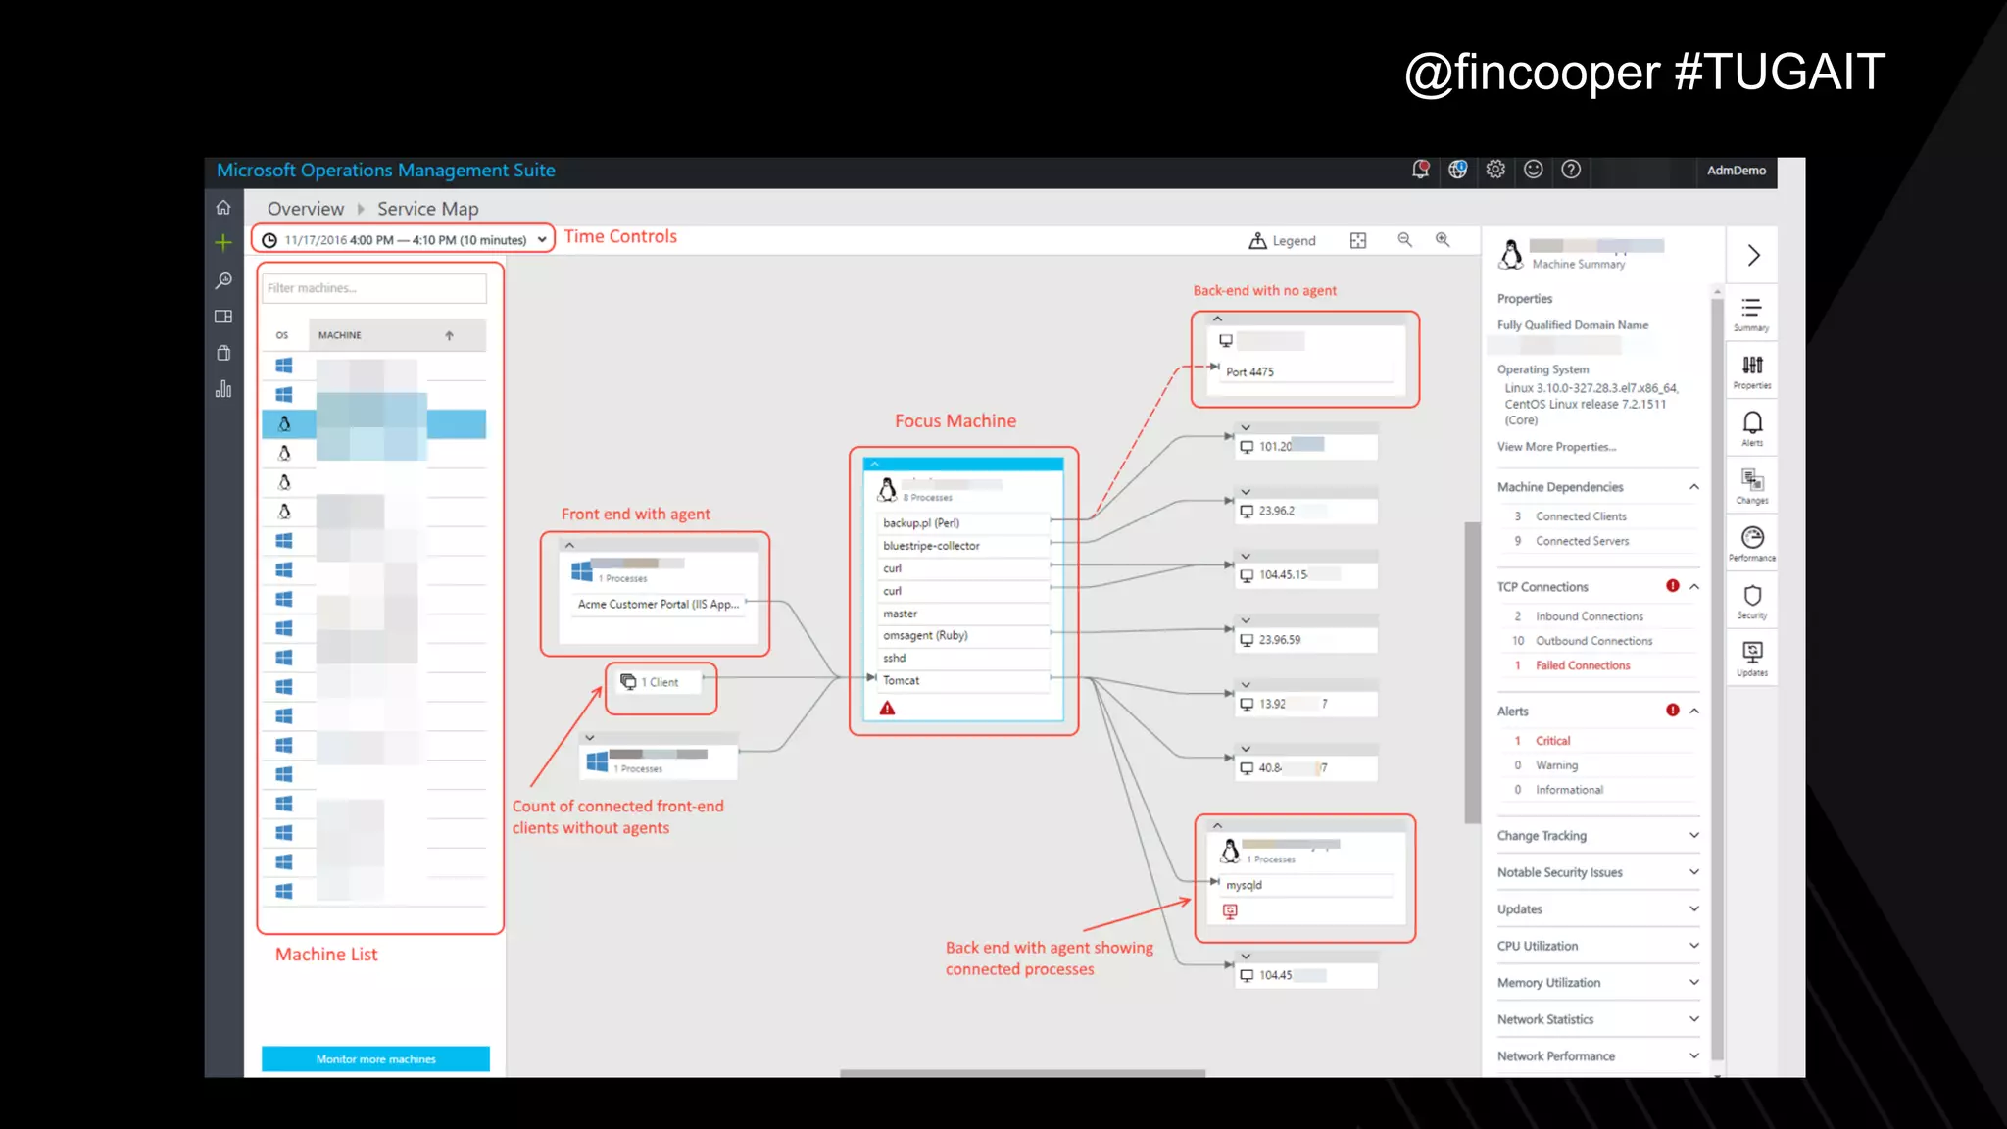Open notifications bell in top bar
The image size is (2007, 1129).
click(x=1420, y=170)
